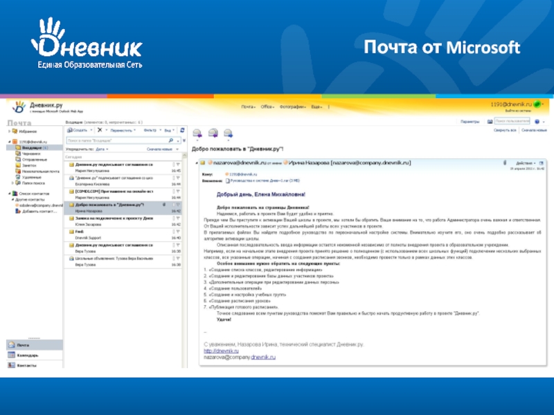Click Свернуть все in reading pane
This screenshot has height=415, width=554.
click(x=505, y=130)
